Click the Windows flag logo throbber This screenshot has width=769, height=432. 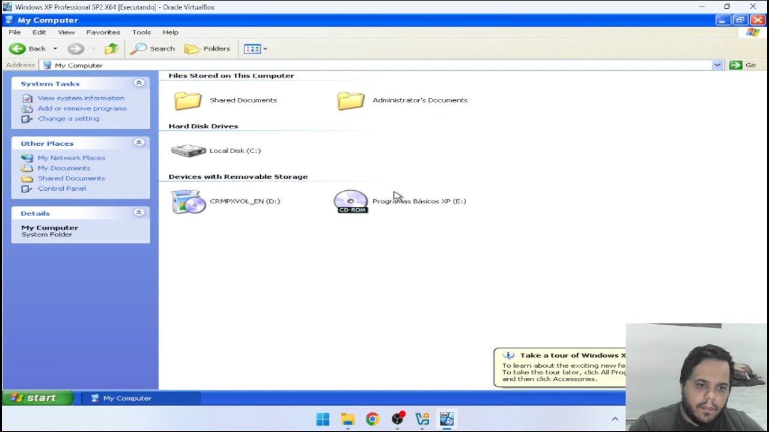[753, 32]
